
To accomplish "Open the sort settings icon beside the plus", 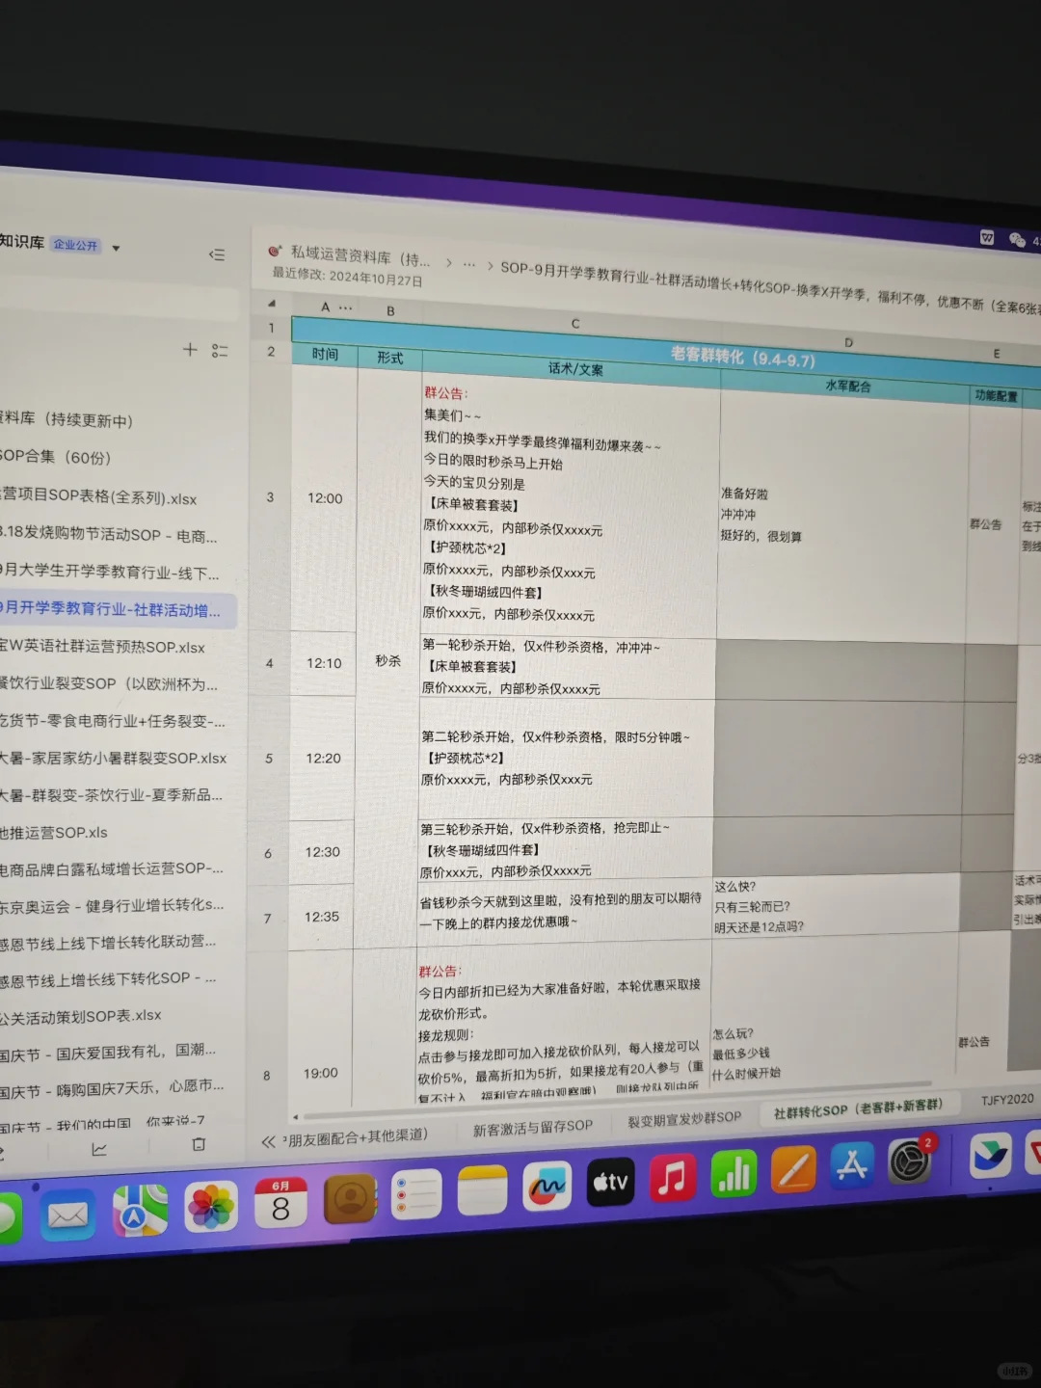I will coord(220,351).
